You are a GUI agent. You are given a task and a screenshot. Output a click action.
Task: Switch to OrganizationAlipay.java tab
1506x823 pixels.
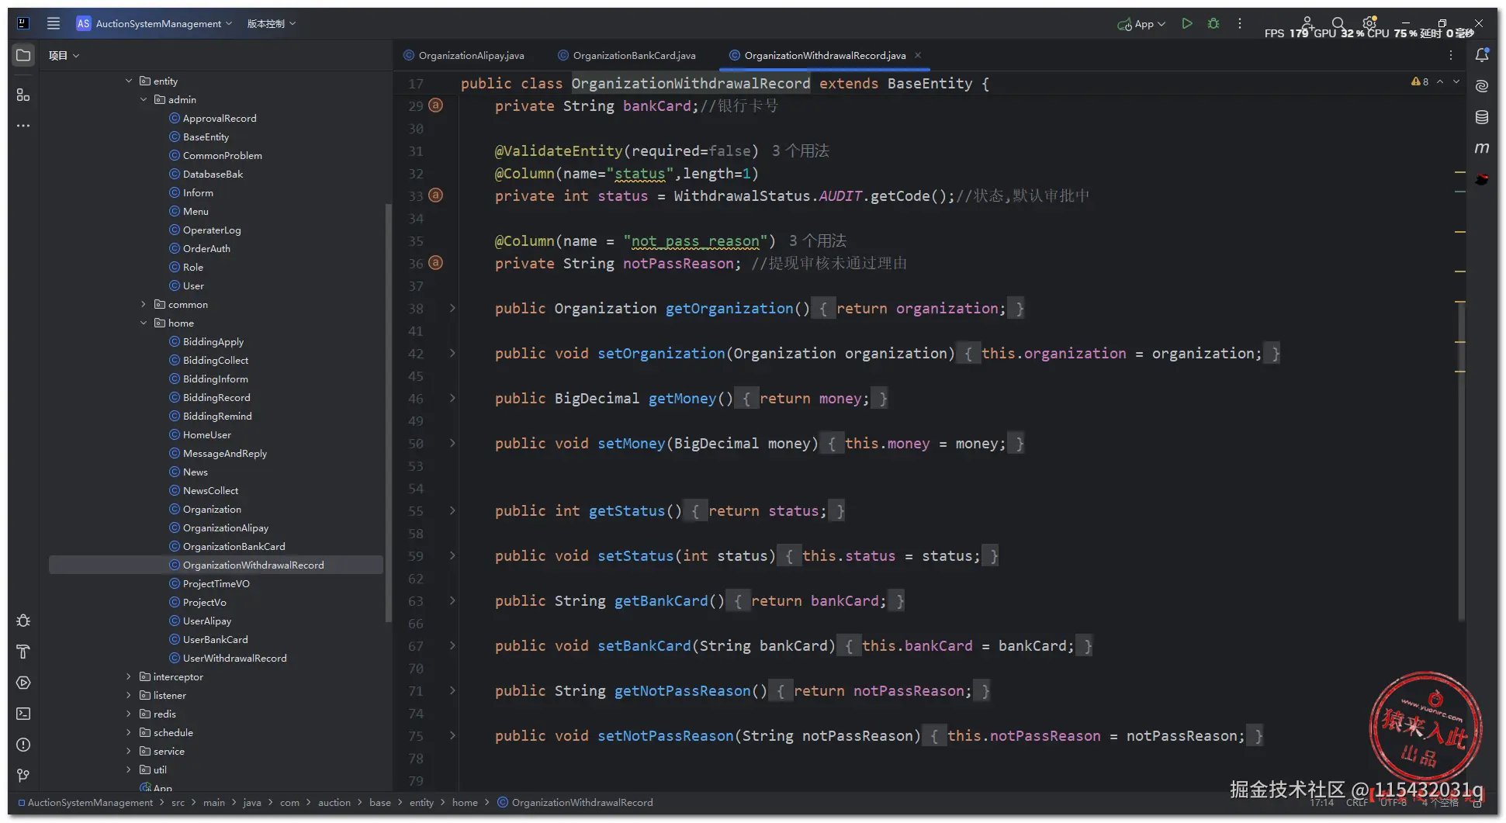[x=464, y=55]
